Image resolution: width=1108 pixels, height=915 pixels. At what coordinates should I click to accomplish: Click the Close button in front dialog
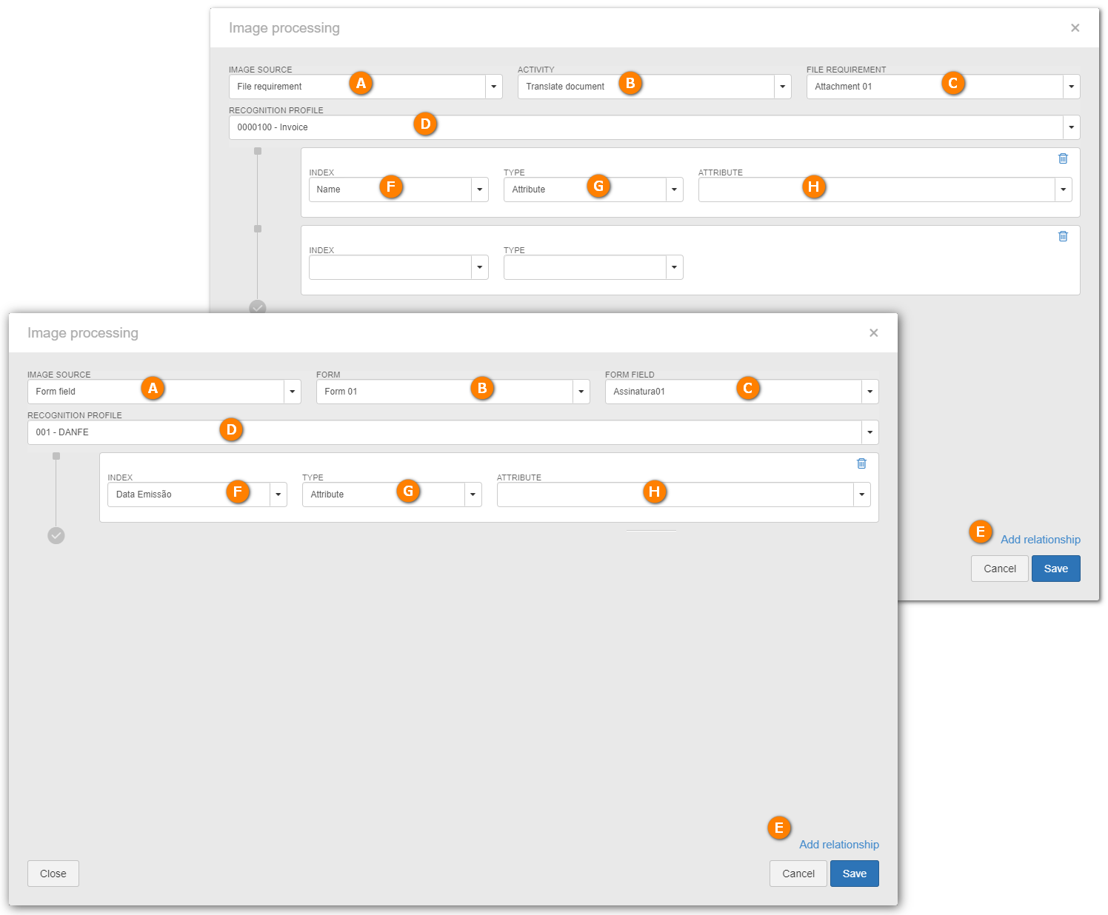(x=53, y=874)
